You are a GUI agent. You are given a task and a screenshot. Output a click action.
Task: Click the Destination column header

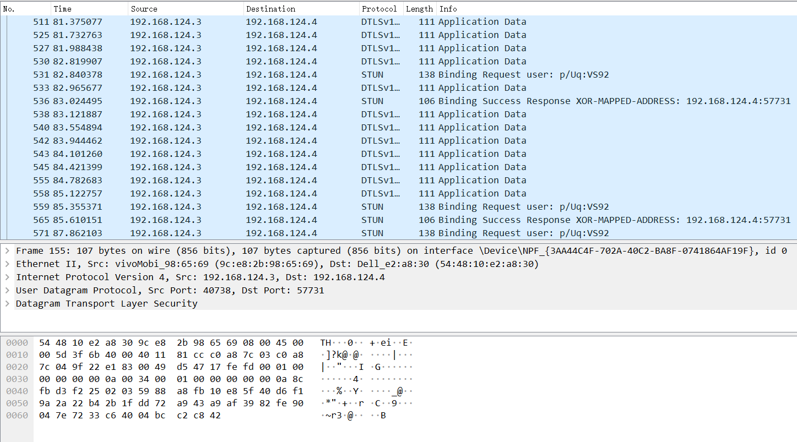pyautogui.click(x=300, y=9)
